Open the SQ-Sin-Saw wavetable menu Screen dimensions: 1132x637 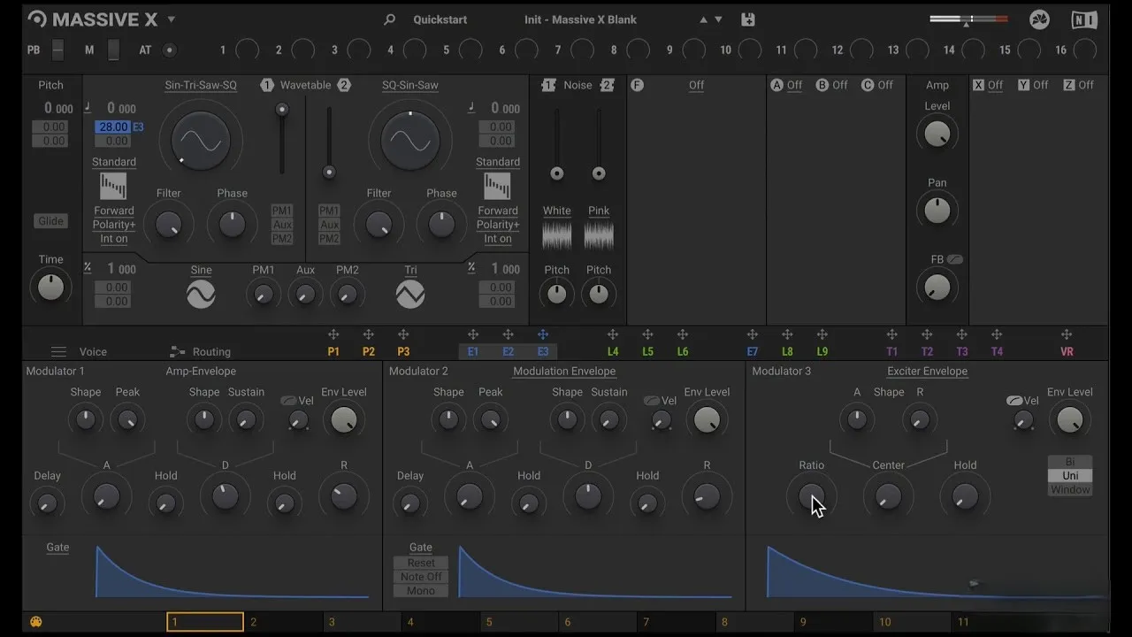tap(410, 85)
